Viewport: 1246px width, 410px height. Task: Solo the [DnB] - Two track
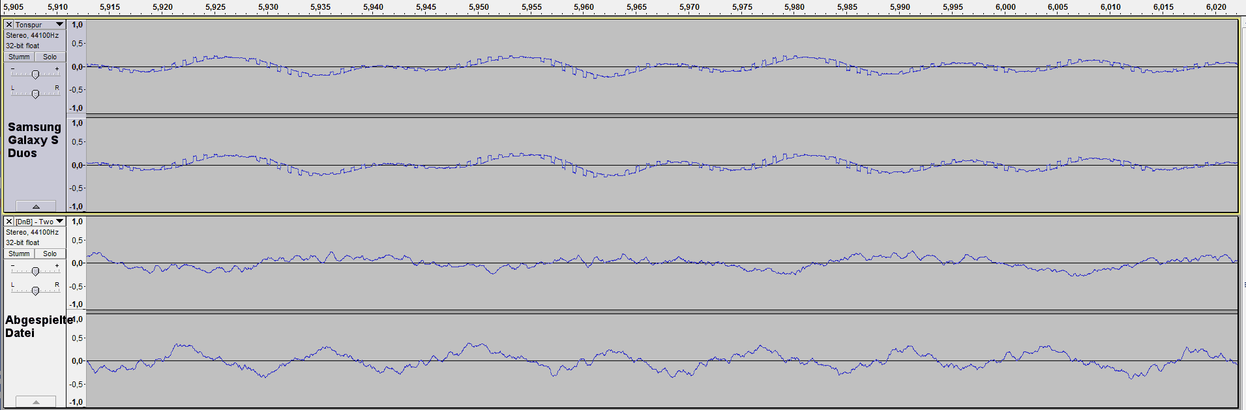click(x=50, y=254)
